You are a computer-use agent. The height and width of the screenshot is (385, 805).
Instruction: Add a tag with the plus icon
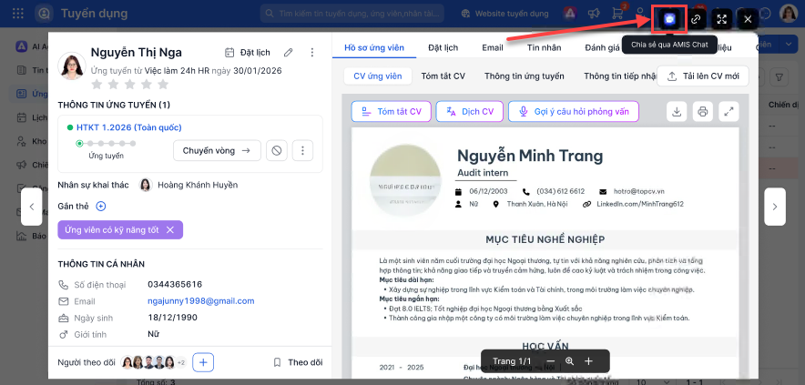point(101,207)
